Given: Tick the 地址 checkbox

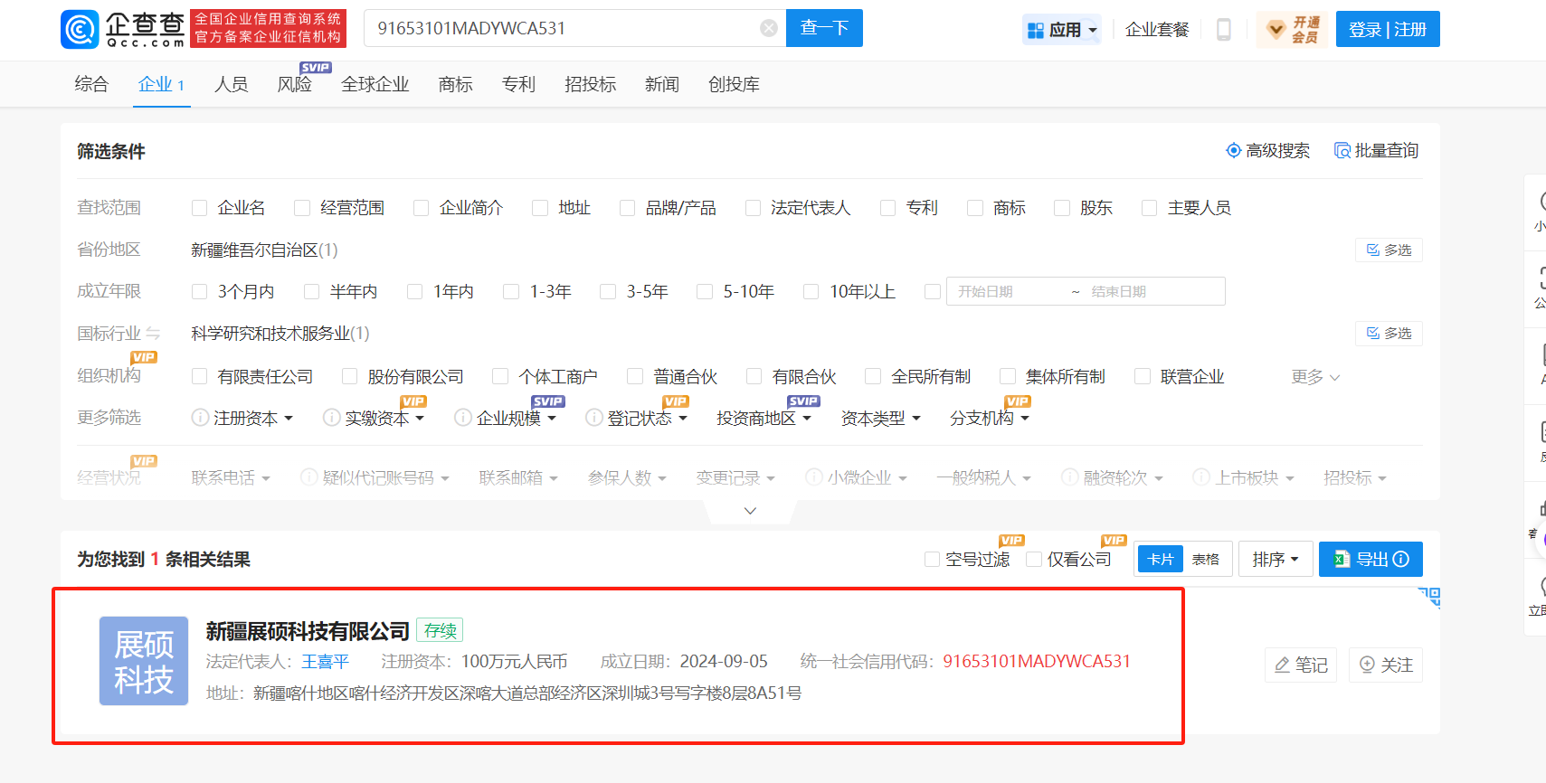Looking at the screenshot, I should 540,208.
